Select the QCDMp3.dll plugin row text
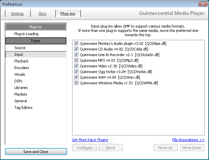 coord(109,60)
